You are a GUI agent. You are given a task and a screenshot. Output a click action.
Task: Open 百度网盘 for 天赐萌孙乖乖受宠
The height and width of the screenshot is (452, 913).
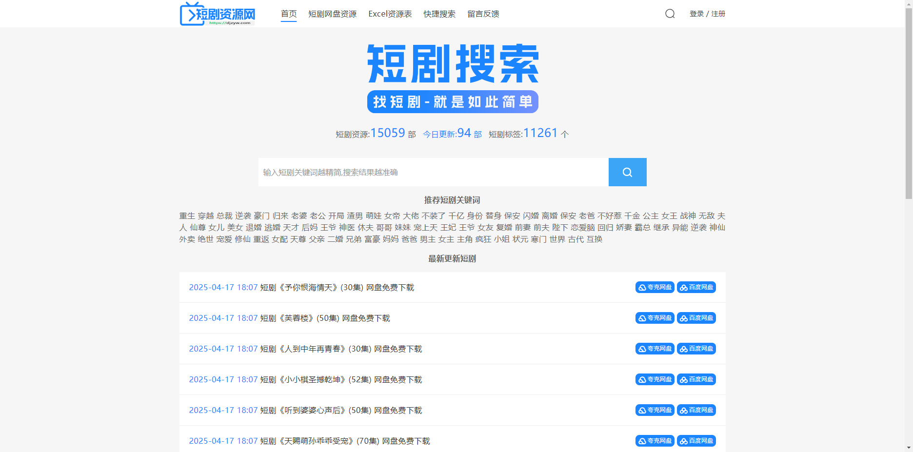tap(696, 441)
